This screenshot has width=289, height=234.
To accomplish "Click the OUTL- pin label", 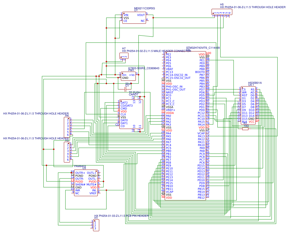I will coord(92,178).
